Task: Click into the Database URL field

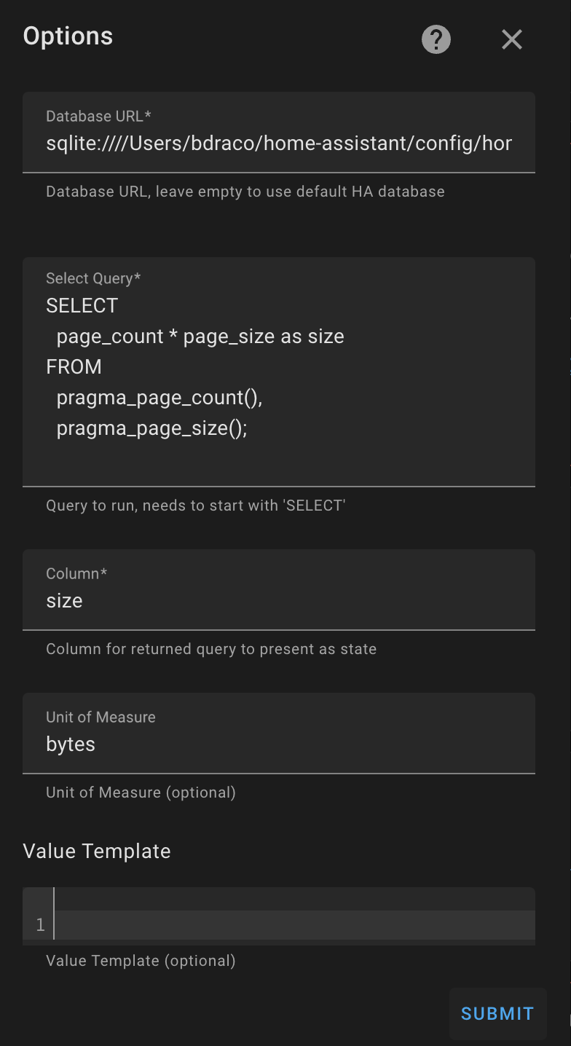Action: pyautogui.click(x=279, y=143)
